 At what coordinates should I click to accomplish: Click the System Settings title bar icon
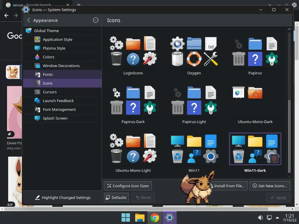(x=26, y=10)
